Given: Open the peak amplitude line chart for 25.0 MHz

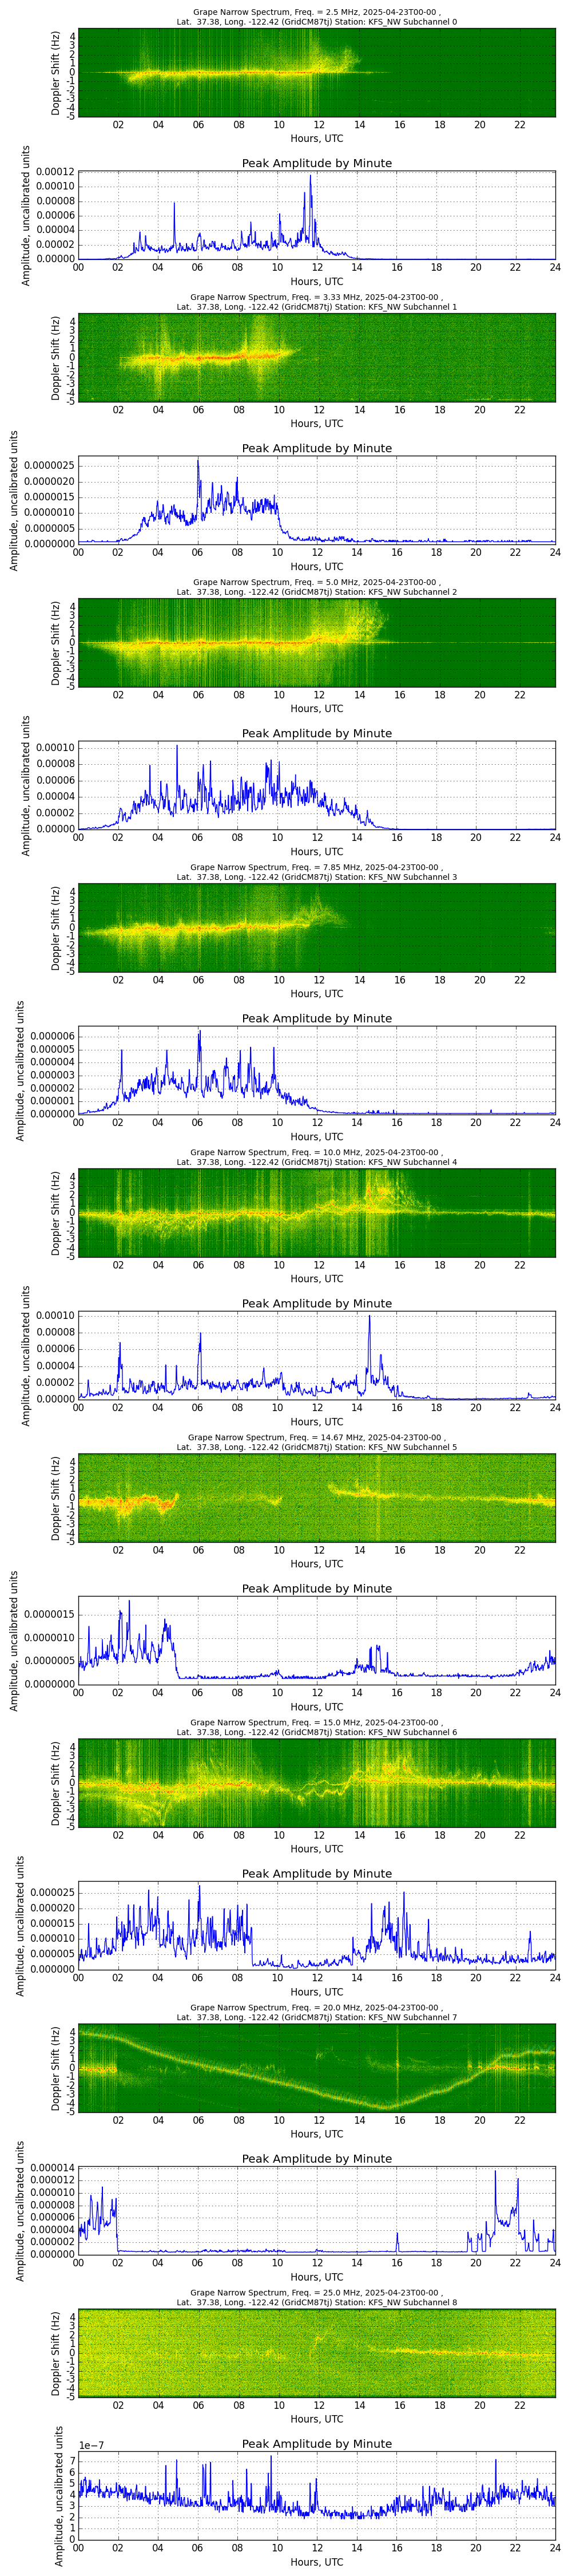Looking at the screenshot, I should [316, 2495].
